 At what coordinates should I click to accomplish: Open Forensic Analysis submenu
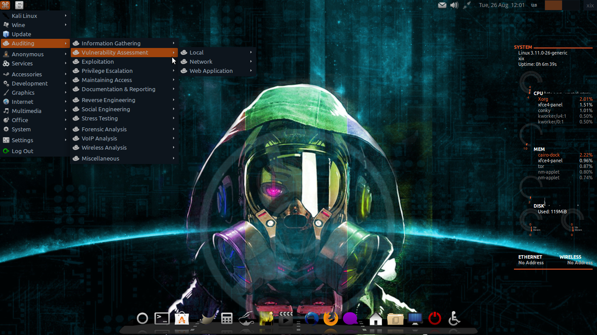coord(124,129)
